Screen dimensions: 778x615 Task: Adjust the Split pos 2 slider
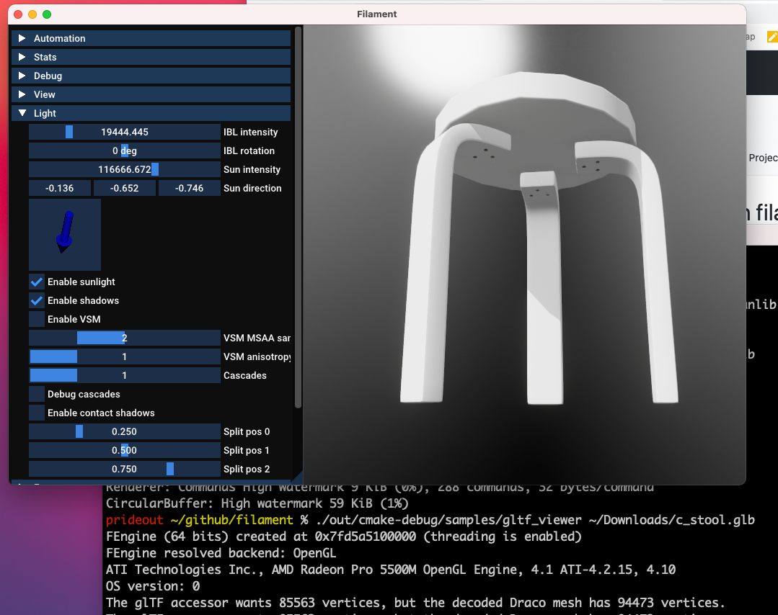pos(125,469)
